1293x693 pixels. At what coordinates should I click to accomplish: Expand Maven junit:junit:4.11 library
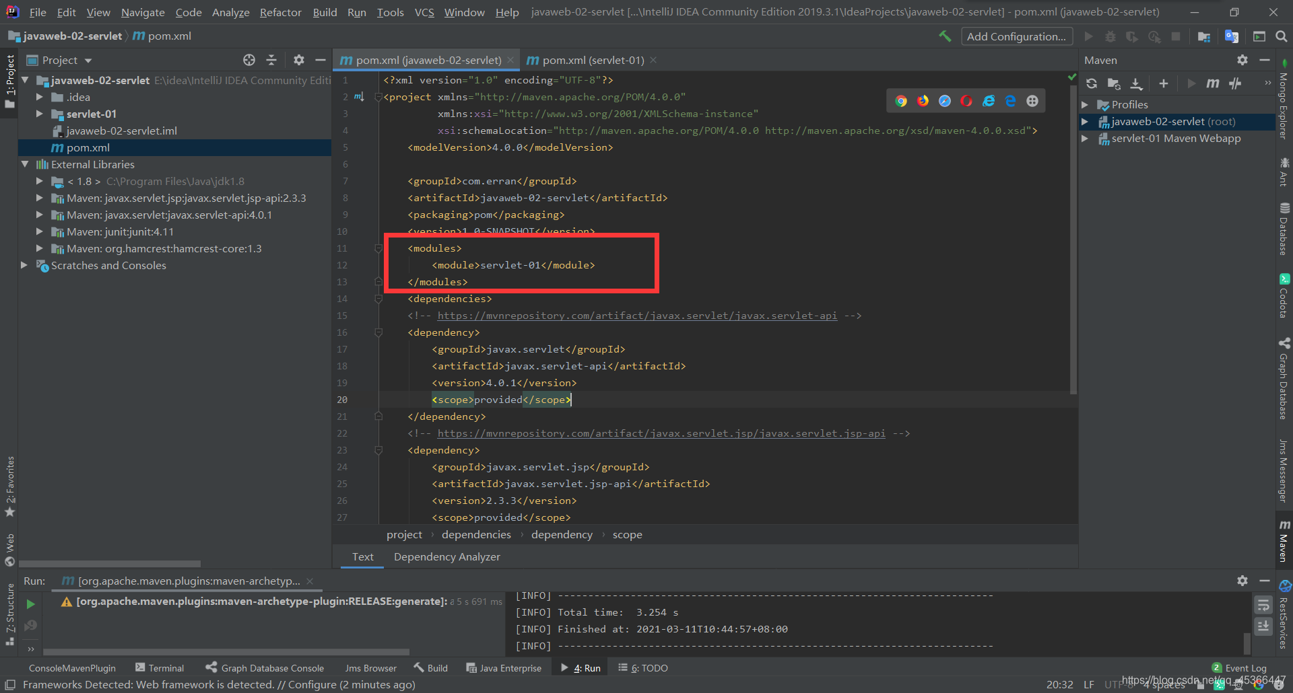[40, 231]
